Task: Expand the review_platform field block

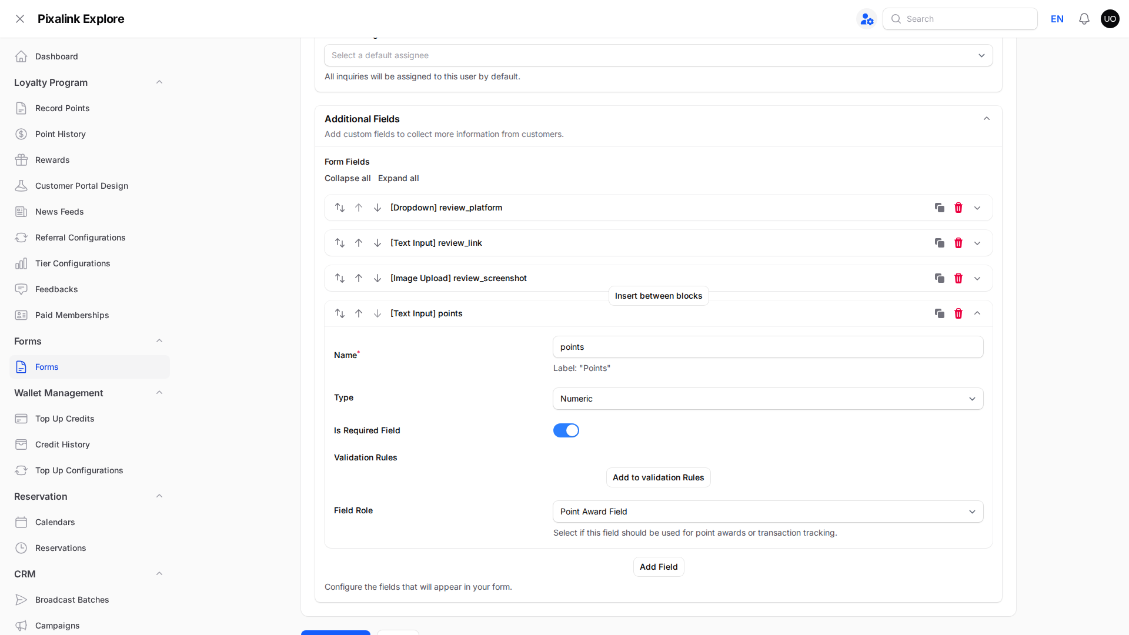Action: click(977, 208)
